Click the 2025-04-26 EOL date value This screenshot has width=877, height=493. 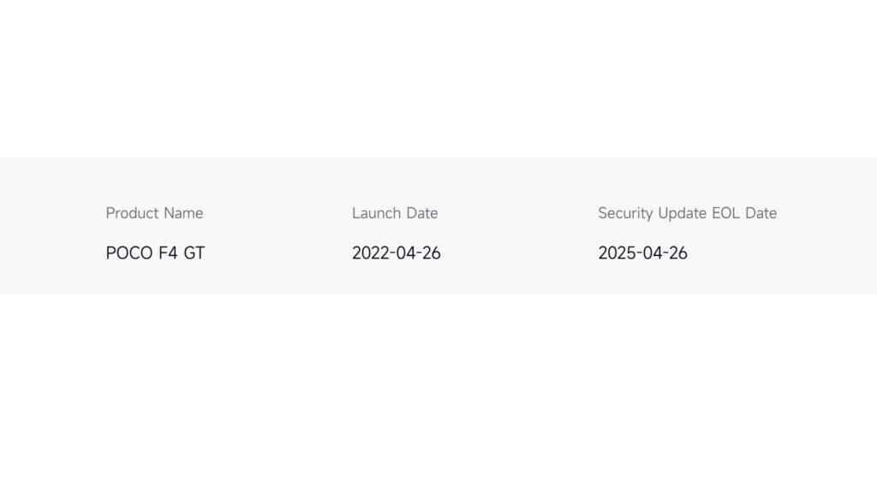[642, 253]
